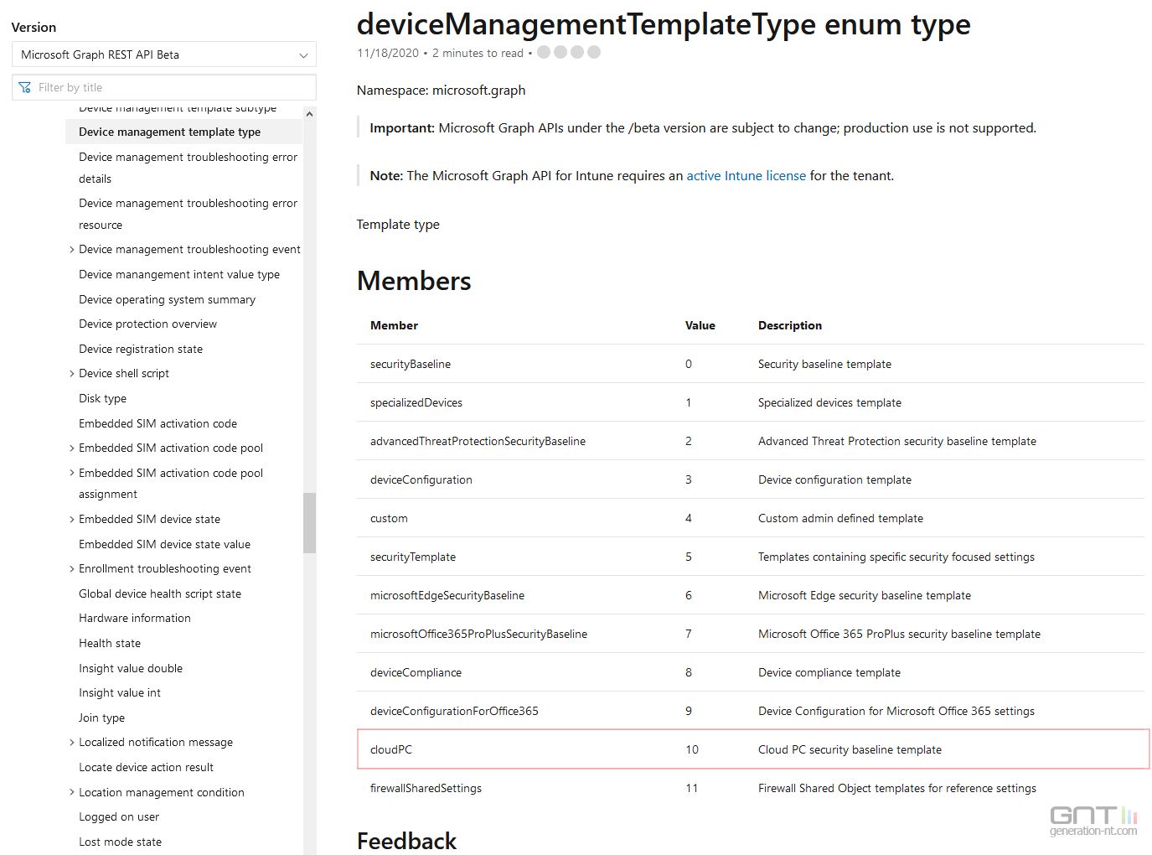
Task: Expand Embedded SIM device state
Action: pyautogui.click(x=71, y=519)
